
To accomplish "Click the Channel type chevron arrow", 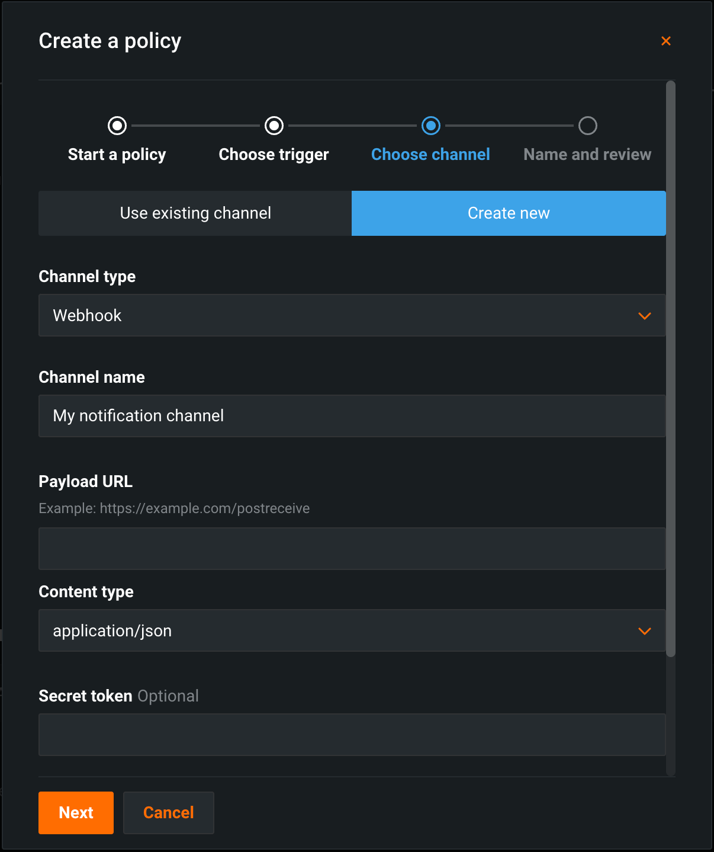I will (x=645, y=316).
